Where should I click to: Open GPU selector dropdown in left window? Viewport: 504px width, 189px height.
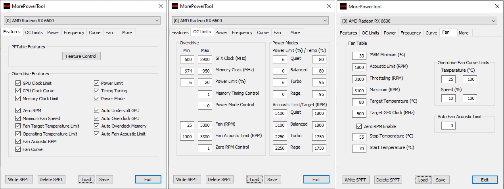click(82, 20)
